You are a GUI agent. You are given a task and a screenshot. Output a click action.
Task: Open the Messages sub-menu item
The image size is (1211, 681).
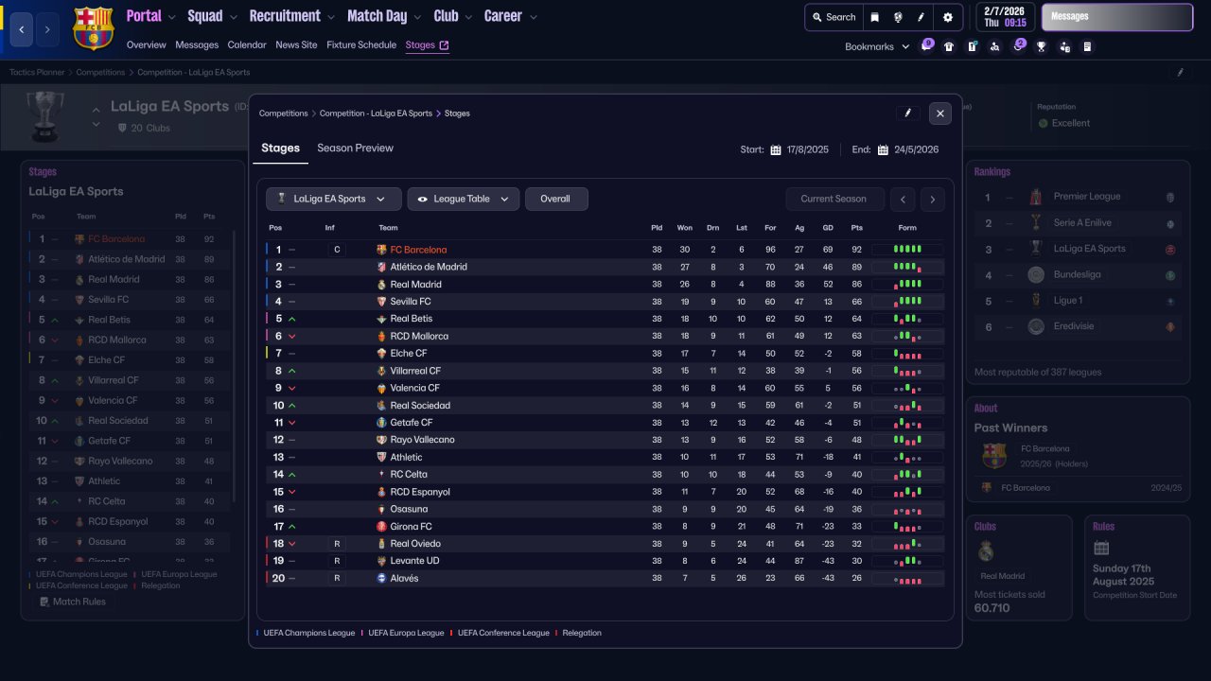point(197,45)
